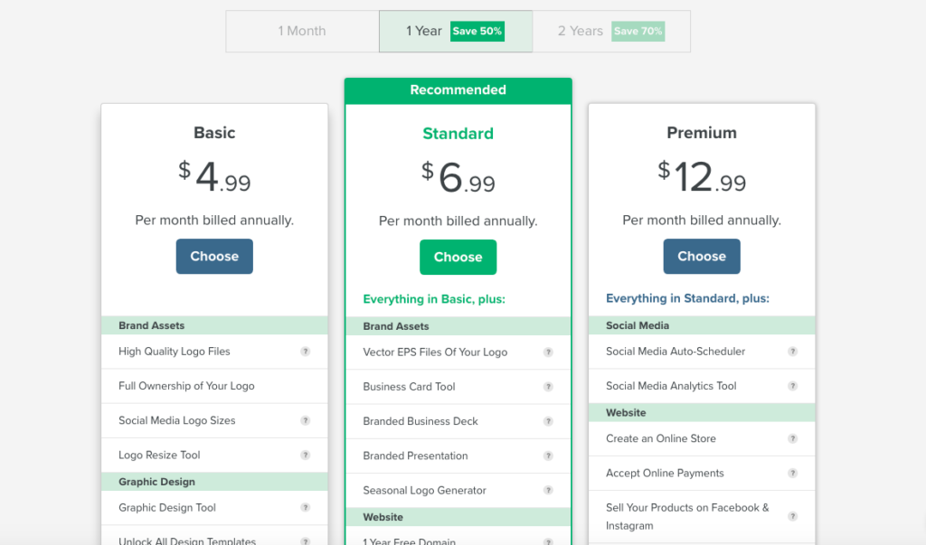926x545 pixels.
Task: Choose the Basic plan
Action: point(214,257)
